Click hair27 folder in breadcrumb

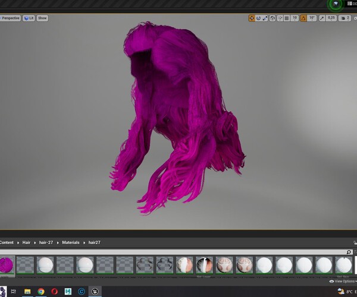(x=95, y=242)
